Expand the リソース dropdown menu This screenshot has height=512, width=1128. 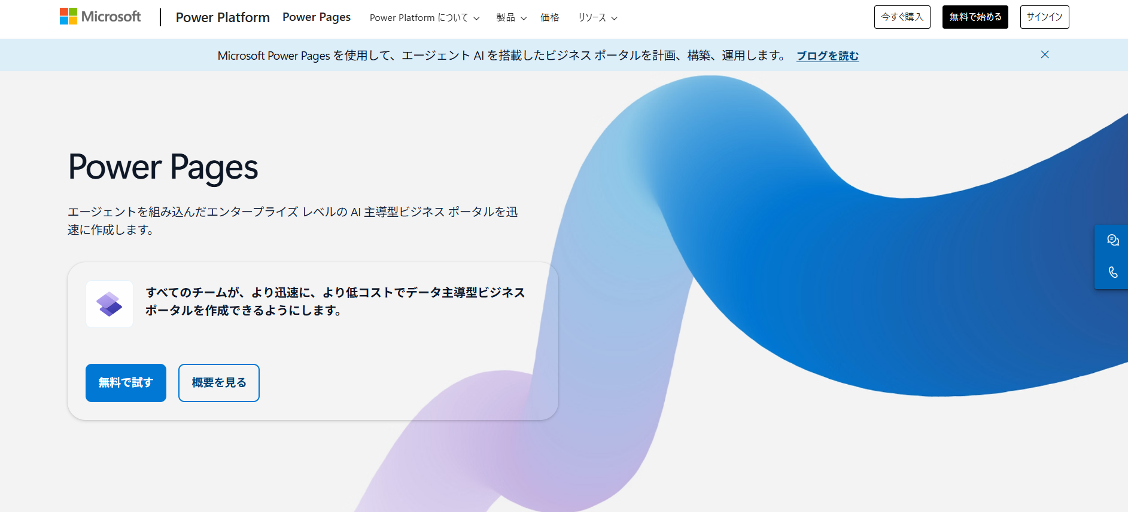click(x=597, y=17)
